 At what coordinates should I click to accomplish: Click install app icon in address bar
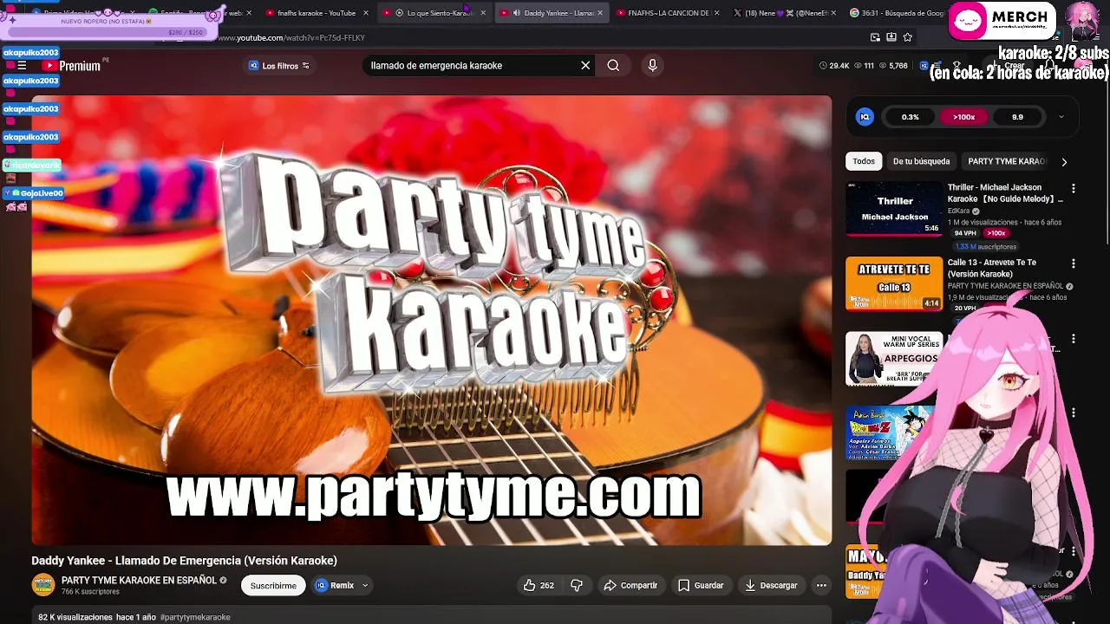point(891,37)
